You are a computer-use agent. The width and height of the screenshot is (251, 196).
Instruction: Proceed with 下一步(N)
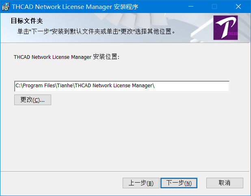[x=179, y=183]
